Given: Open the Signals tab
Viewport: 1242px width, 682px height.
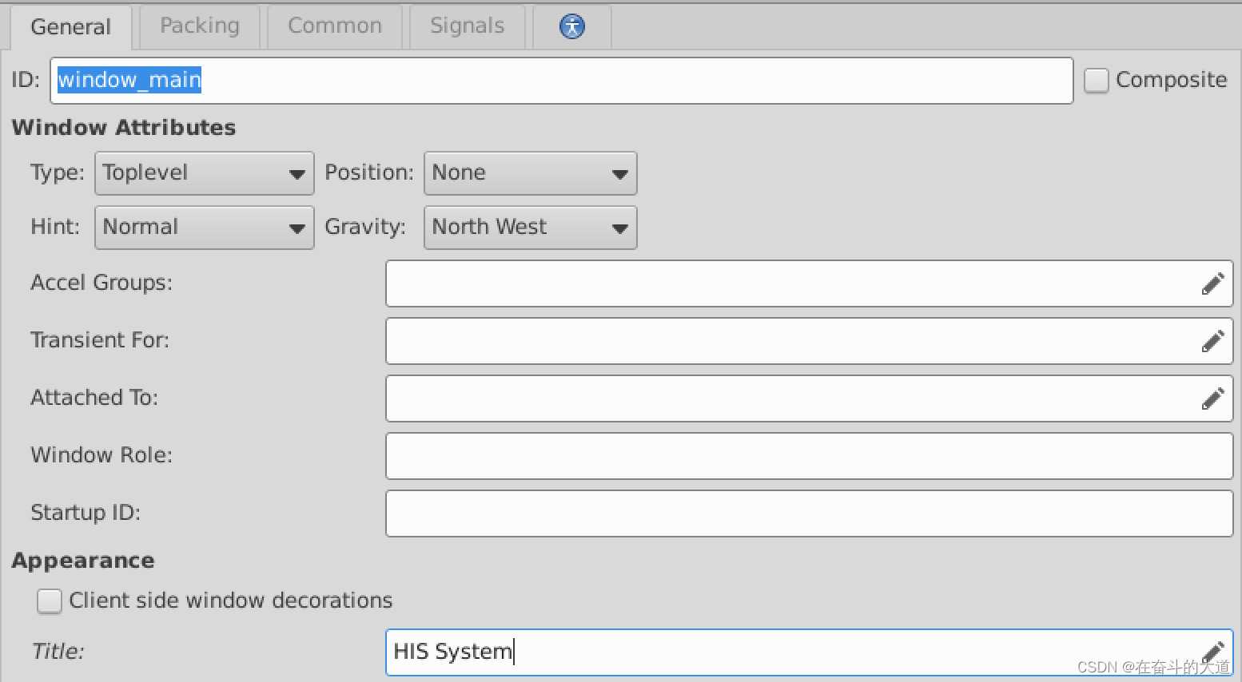Looking at the screenshot, I should pyautogui.click(x=468, y=26).
